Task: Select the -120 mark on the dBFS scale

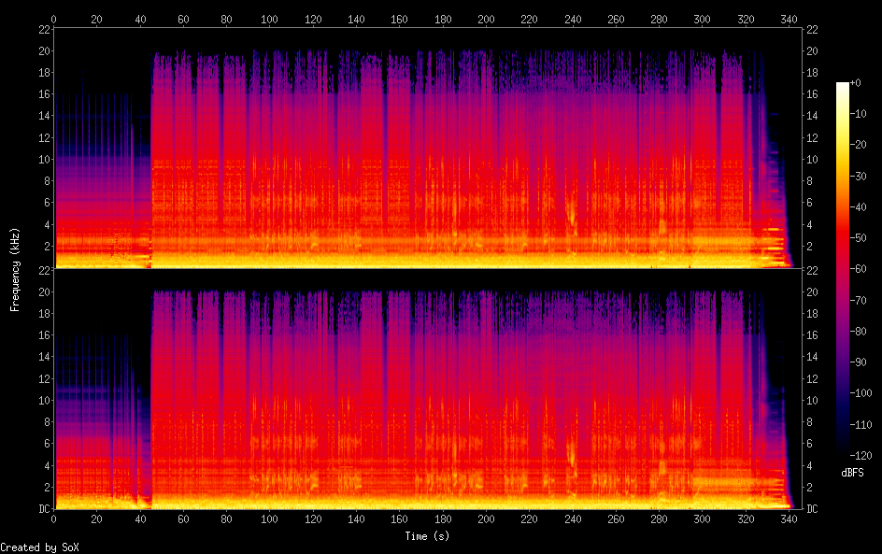Action: coord(863,455)
